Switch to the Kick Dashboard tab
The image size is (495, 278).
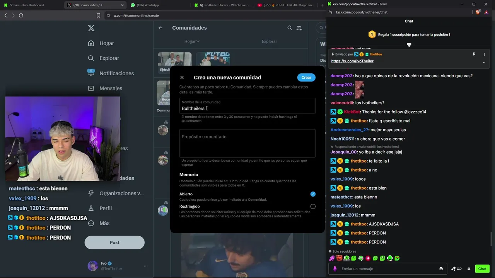pos(31,5)
